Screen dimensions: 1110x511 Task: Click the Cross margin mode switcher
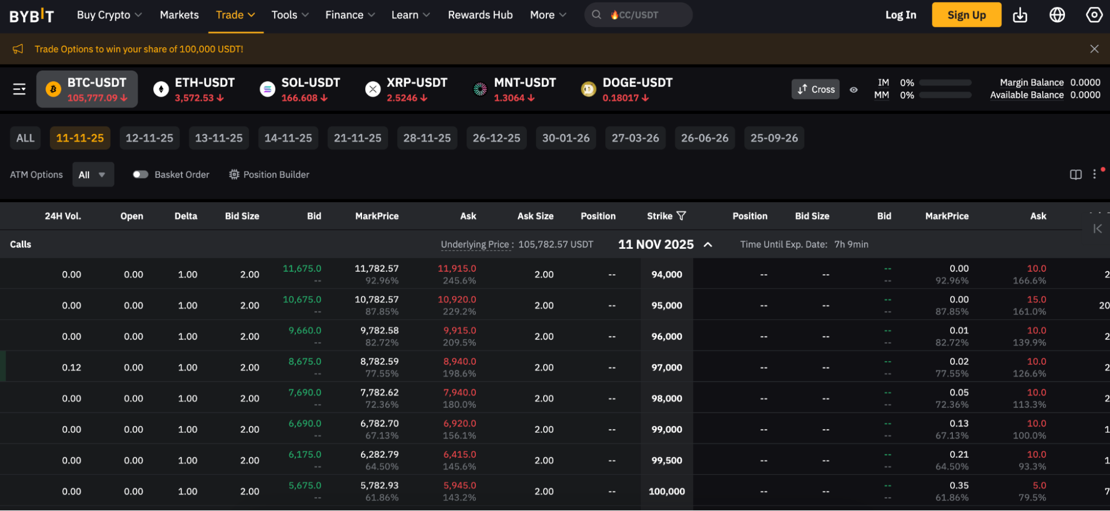[x=815, y=89]
